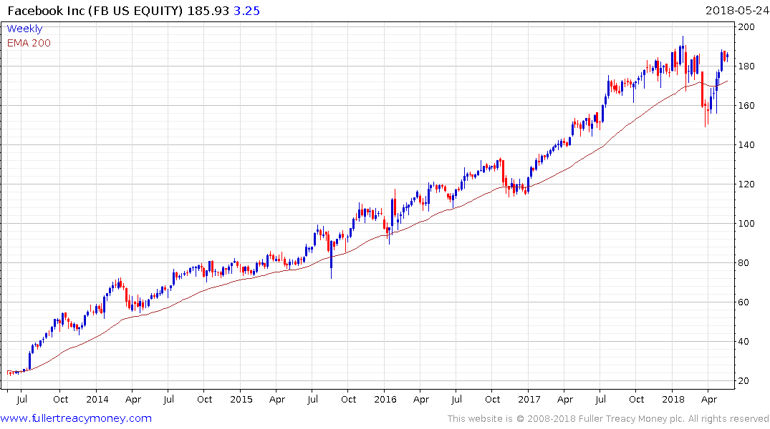Click the 80 price axis label
The image size is (770, 429).
tap(743, 263)
